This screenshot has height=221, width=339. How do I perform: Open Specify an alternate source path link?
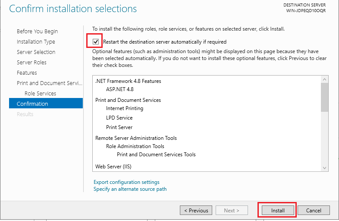tap(130, 189)
